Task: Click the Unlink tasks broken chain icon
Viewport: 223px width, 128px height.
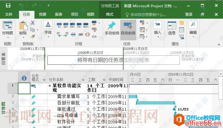Action: pyautogui.click(x=87, y=34)
